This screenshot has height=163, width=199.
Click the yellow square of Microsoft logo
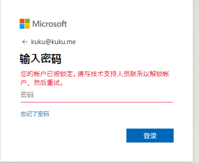(x=27, y=26)
